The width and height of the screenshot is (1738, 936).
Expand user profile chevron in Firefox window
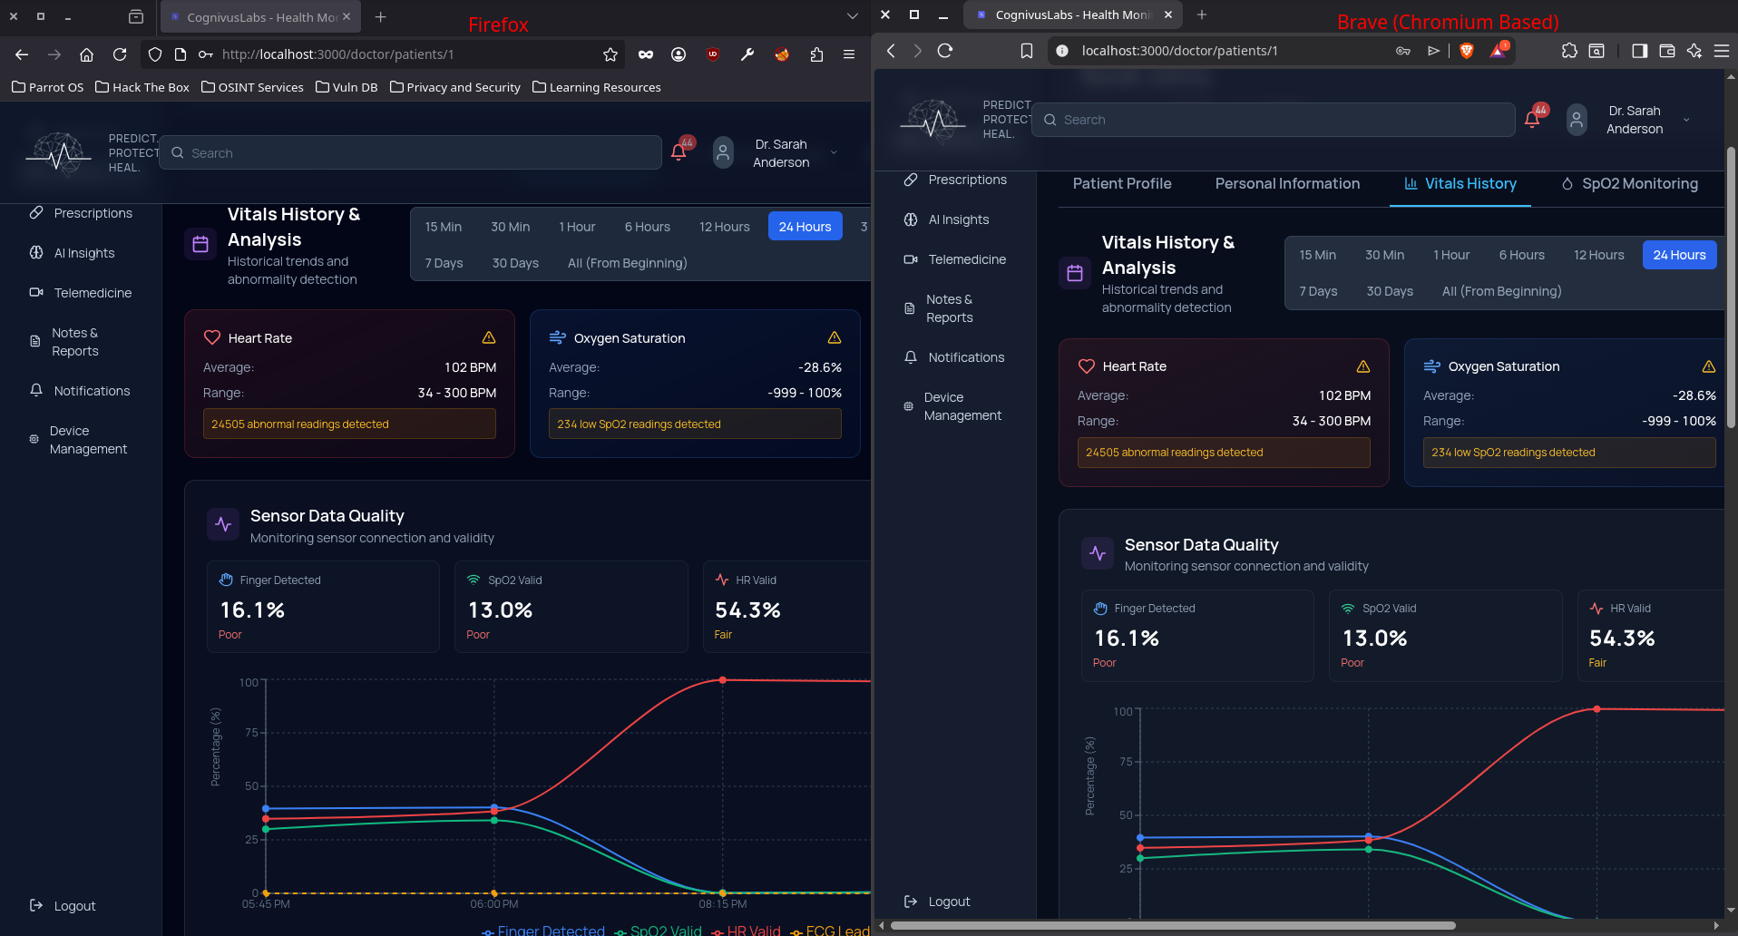coord(834,152)
